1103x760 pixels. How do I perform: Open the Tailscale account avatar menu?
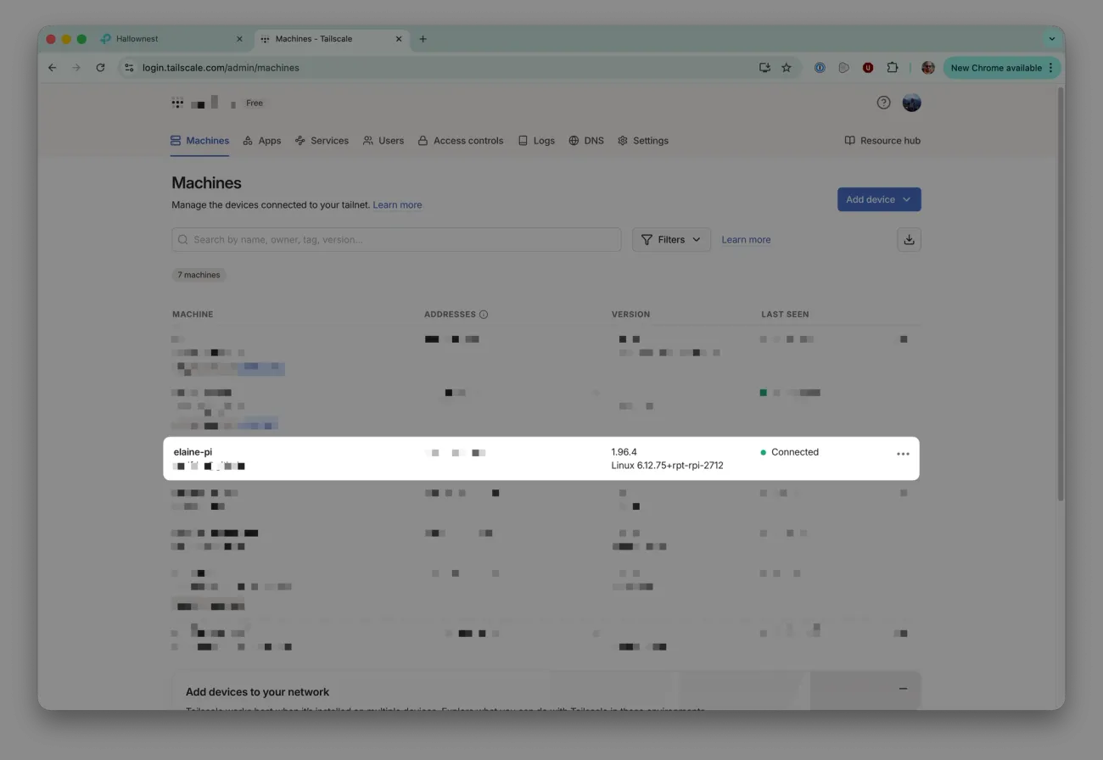pos(912,103)
